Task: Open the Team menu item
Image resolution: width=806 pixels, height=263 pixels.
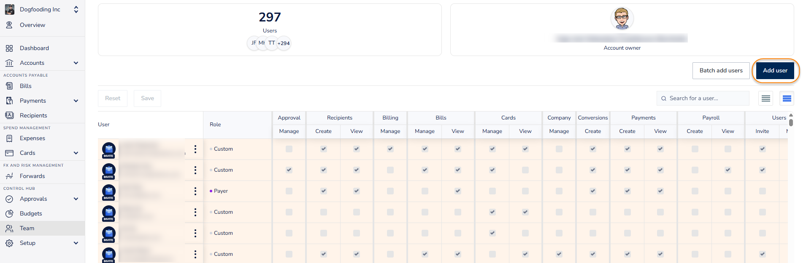Action: [x=27, y=228]
